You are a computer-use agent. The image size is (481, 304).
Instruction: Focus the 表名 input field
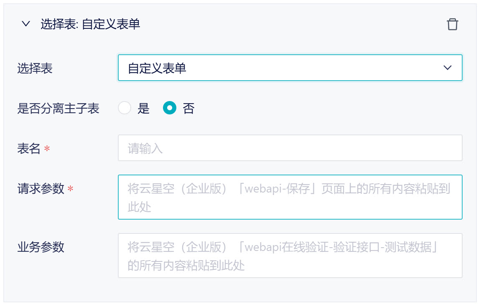point(290,148)
